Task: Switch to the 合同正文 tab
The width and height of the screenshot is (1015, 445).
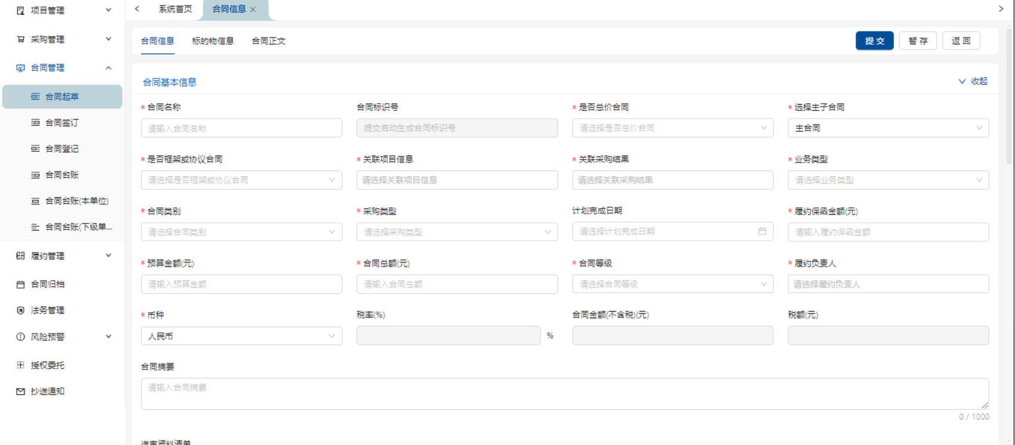Action: [x=269, y=41]
